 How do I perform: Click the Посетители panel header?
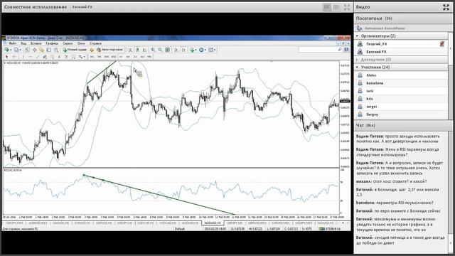[403, 18]
